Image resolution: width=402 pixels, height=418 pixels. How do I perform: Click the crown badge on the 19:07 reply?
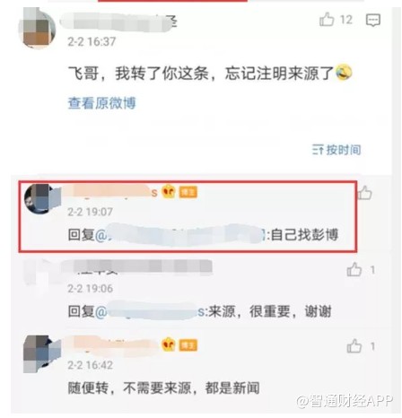tap(169, 191)
